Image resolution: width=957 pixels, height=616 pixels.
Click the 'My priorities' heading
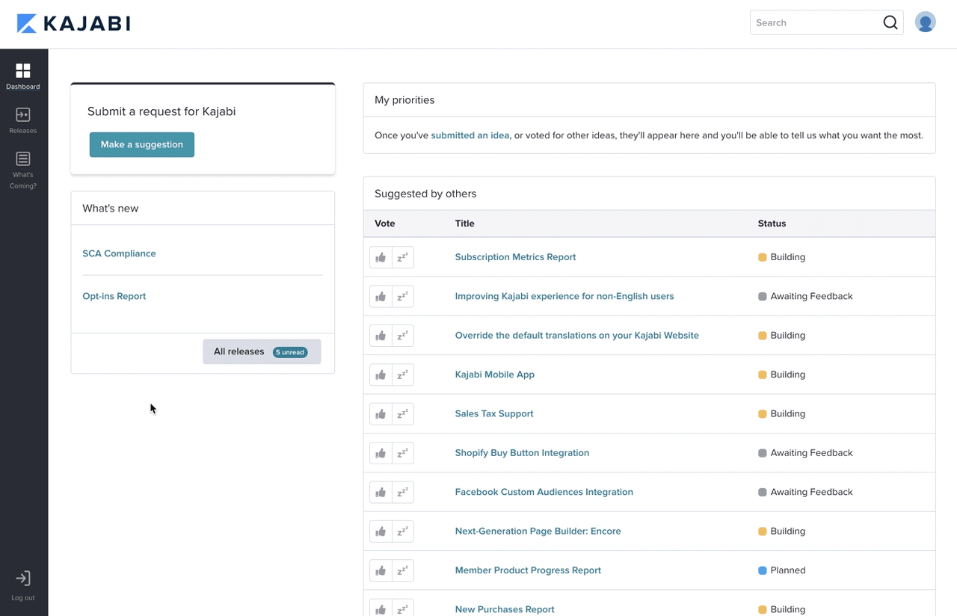tap(404, 100)
